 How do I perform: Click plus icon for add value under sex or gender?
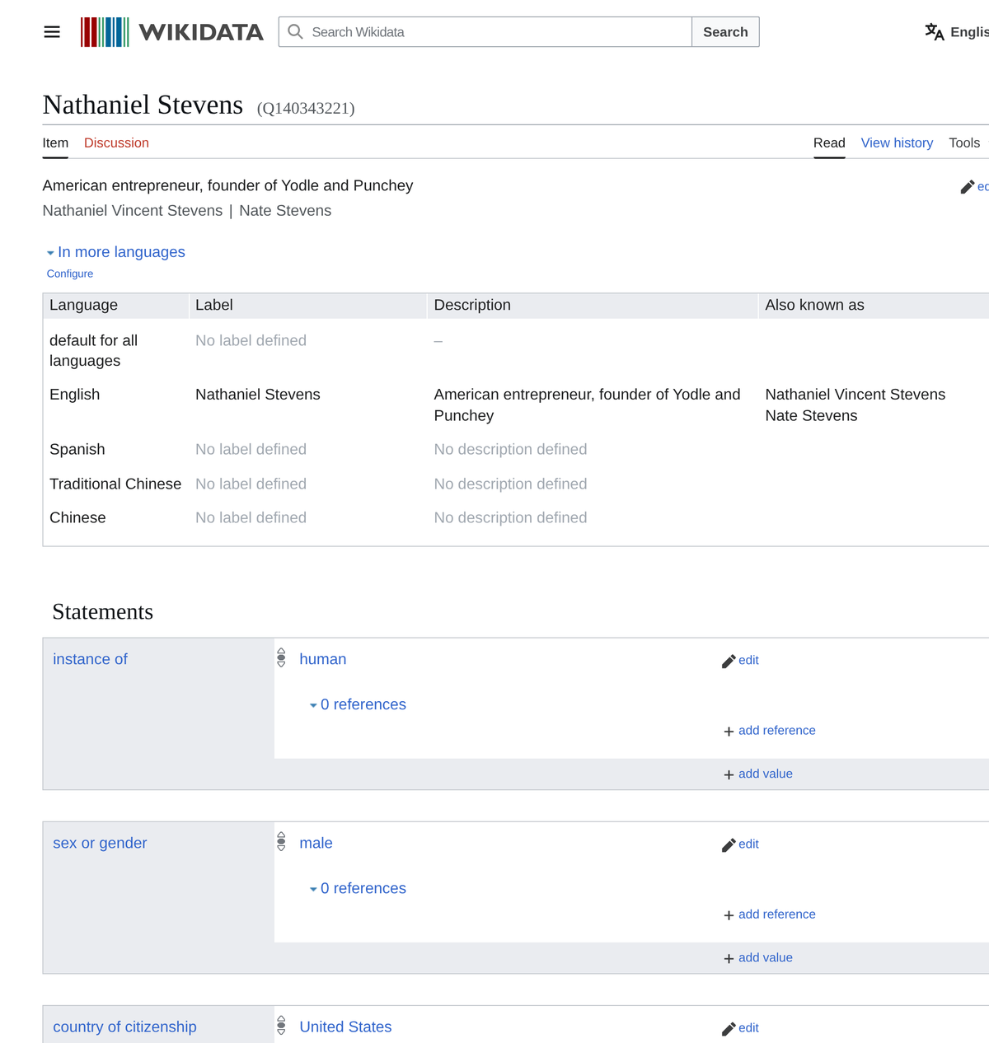pyautogui.click(x=729, y=958)
